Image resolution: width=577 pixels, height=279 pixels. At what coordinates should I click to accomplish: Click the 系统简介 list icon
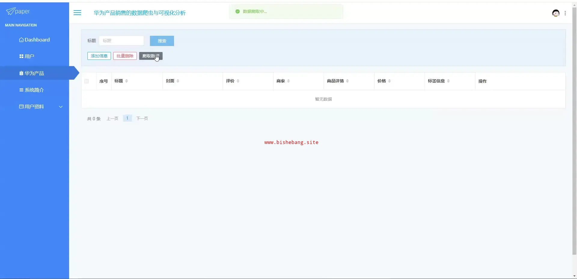pyautogui.click(x=21, y=90)
